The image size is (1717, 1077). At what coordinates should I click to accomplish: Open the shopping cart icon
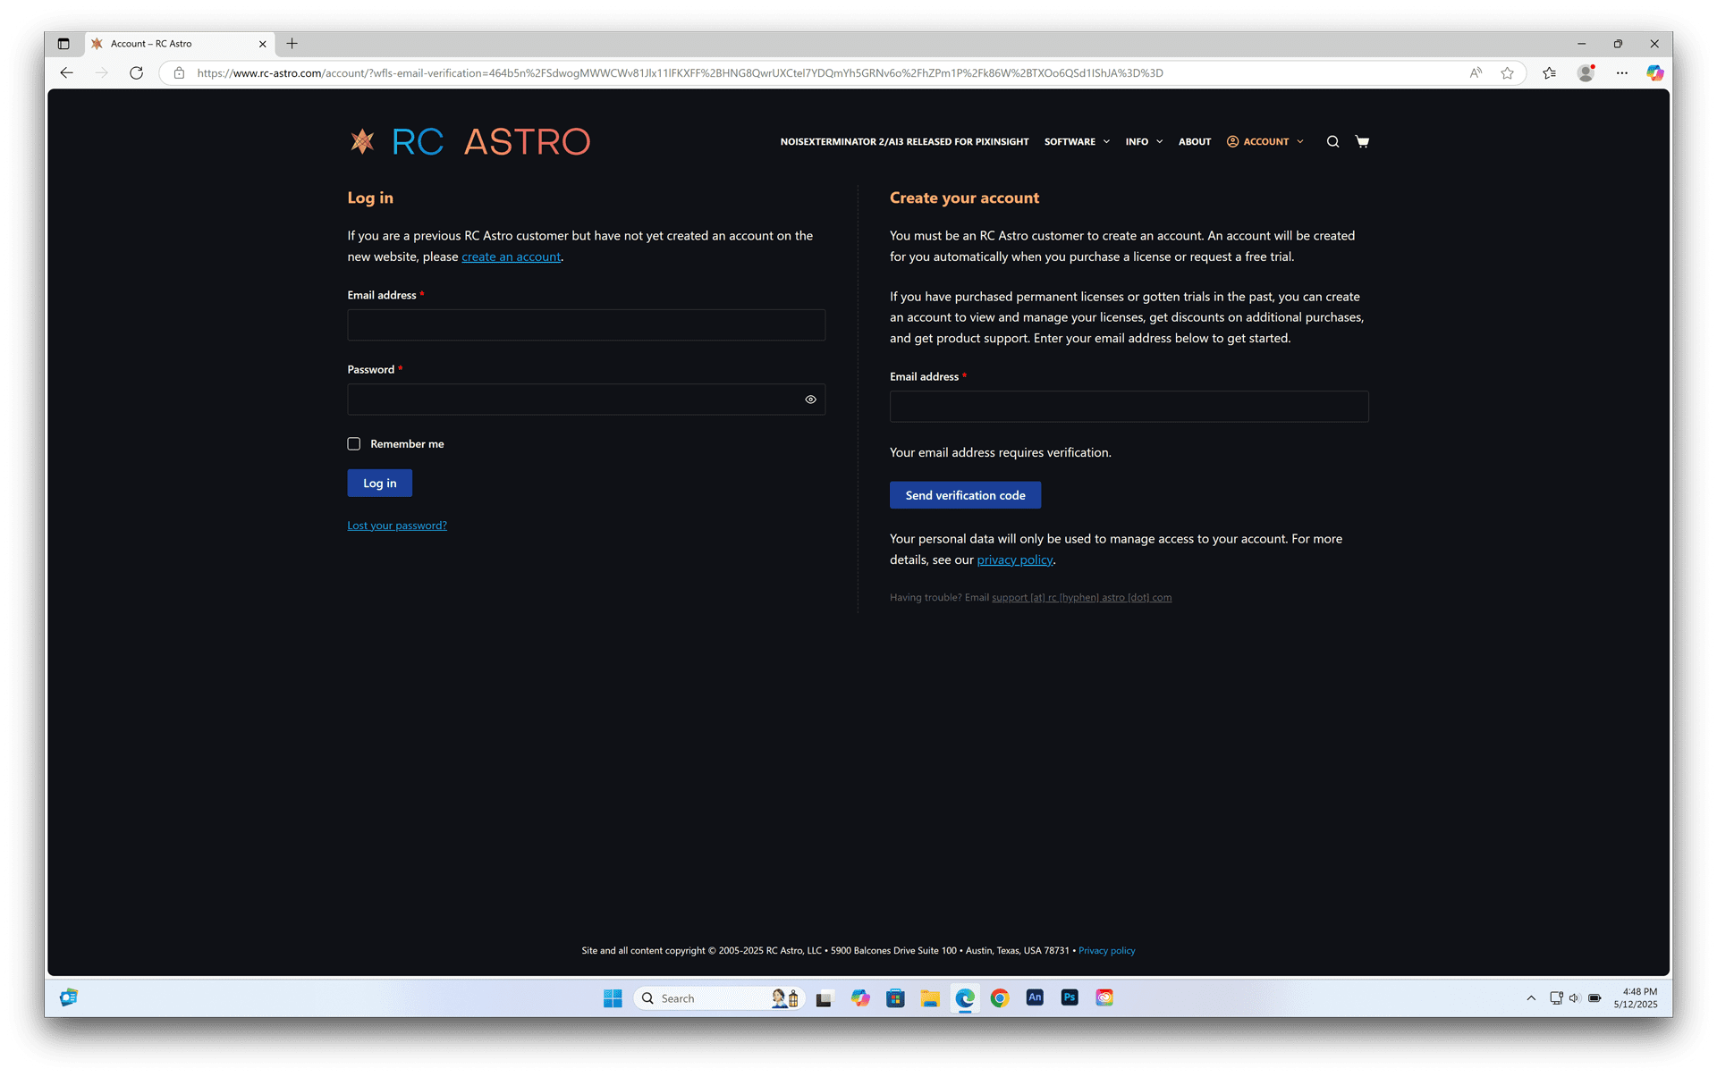coord(1362,141)
